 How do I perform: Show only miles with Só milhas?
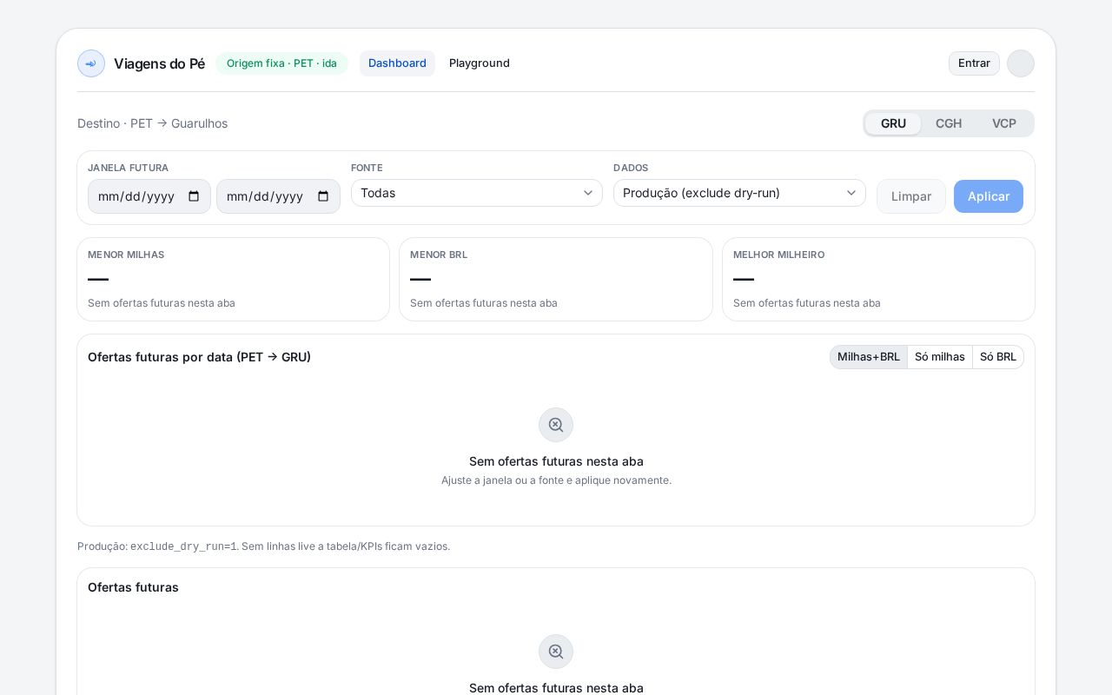point(940,357)
